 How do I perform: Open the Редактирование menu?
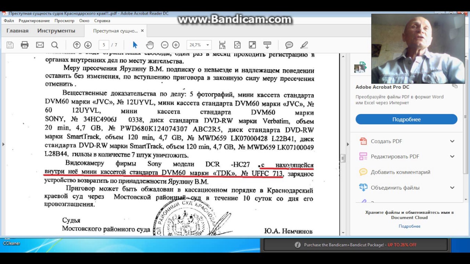(34, 21)
